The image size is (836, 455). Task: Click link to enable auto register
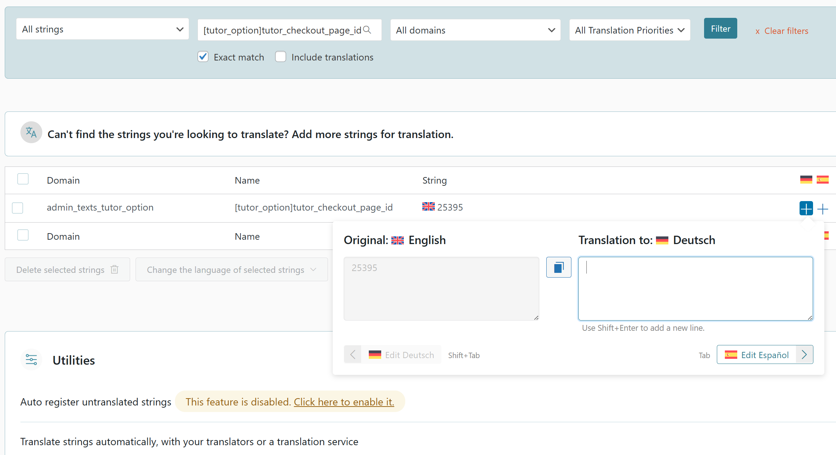tap(344, 402)
